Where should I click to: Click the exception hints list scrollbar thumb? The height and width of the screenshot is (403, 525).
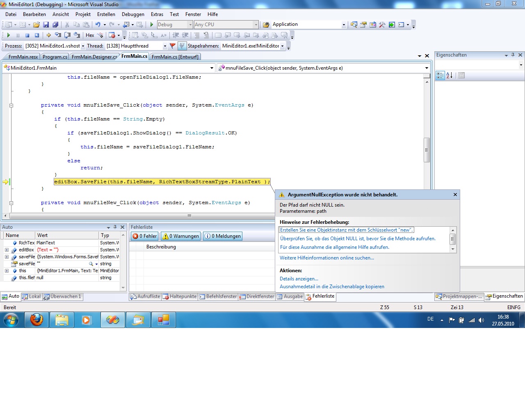point(453,239)
